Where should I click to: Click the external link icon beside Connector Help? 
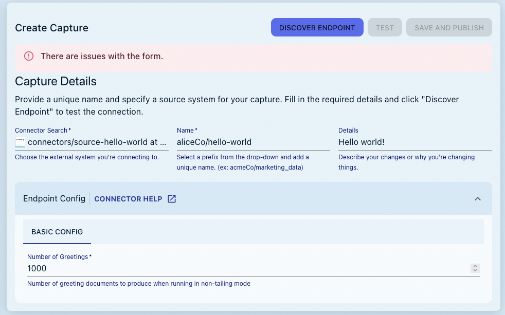coord(172,198)
